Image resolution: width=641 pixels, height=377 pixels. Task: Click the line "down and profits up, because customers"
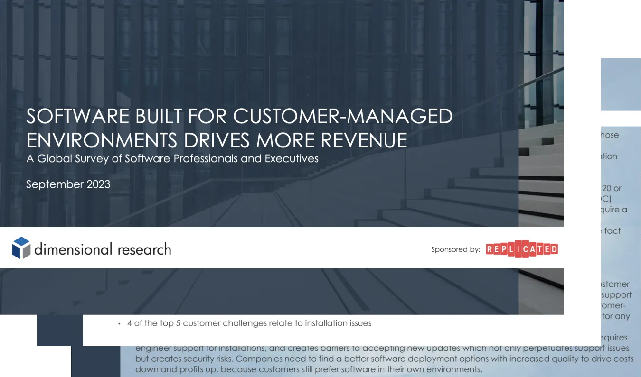click(x=309, y=369)
